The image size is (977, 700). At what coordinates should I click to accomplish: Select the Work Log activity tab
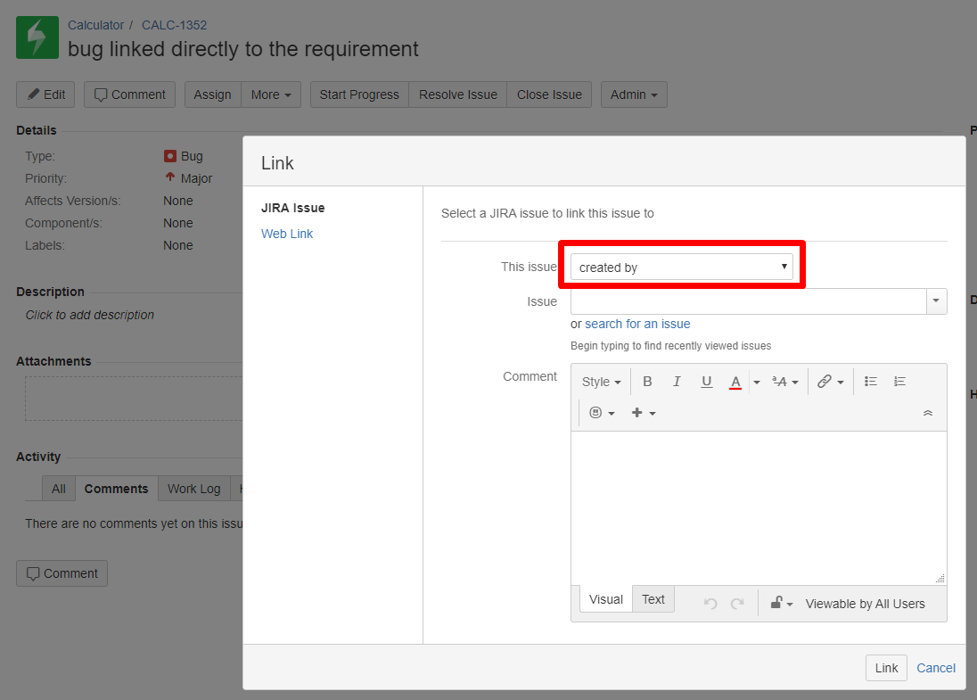(x=193, y=489)
